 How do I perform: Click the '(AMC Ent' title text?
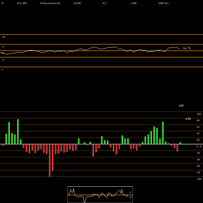[x=163, y=3]
